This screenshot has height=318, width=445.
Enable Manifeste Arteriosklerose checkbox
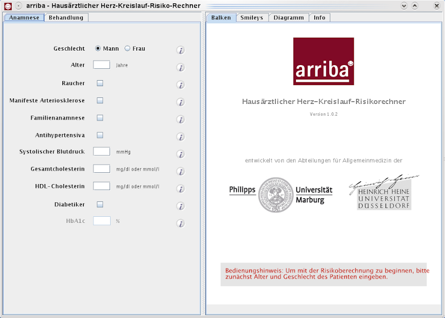[100, 101]
